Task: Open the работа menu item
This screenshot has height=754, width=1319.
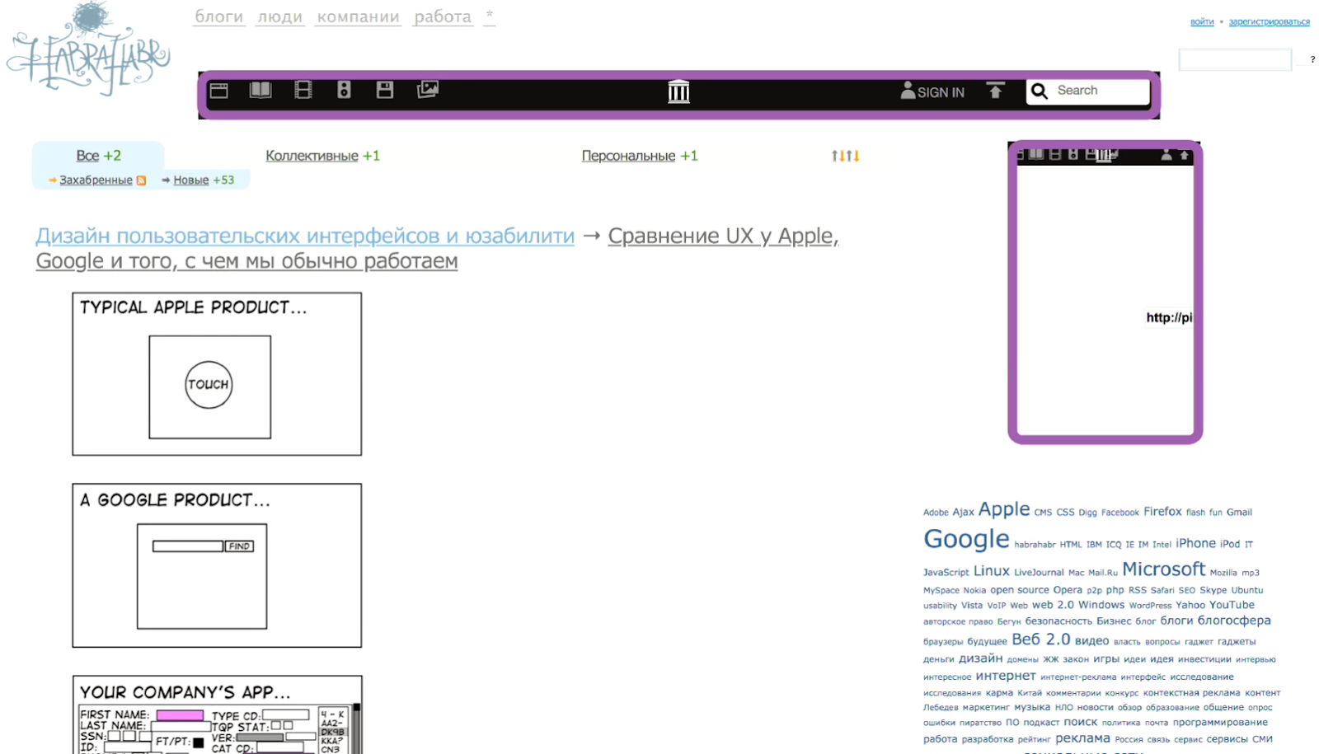Action: [443, 16]
